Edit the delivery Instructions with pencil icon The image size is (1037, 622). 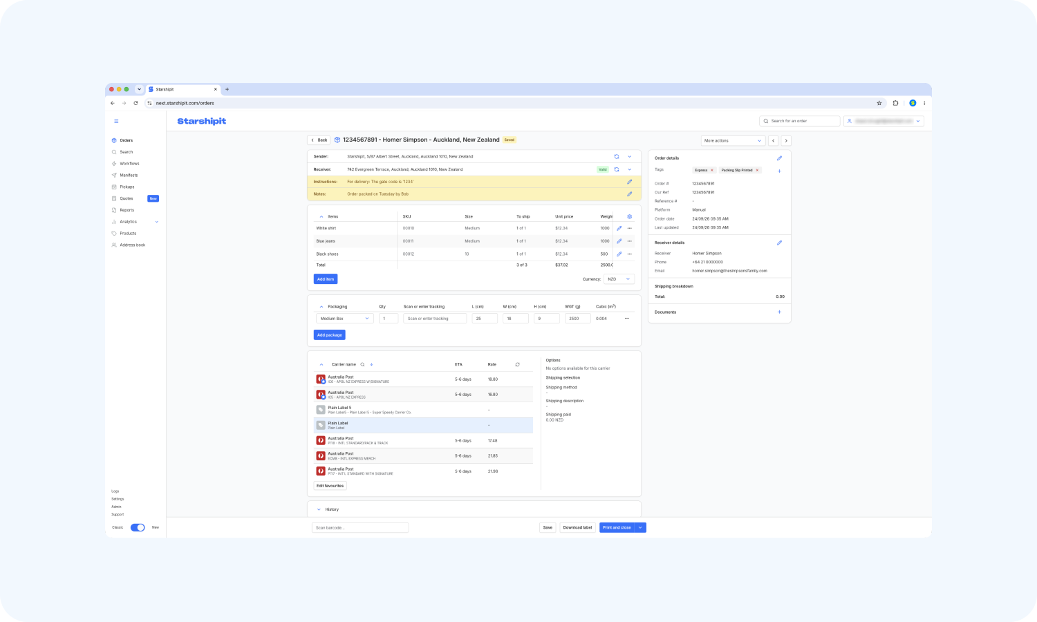point(630,182)
